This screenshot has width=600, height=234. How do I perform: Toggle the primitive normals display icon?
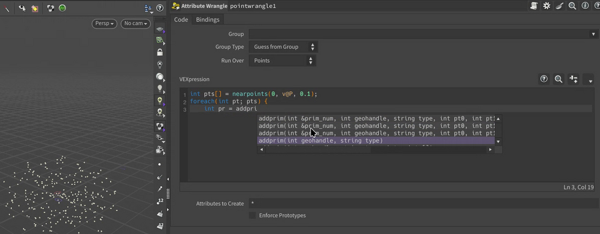tap(160, 213)
